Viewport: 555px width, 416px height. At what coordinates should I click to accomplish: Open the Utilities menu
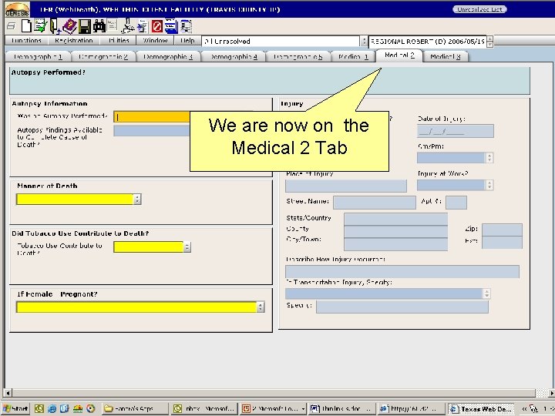point(119,41)
